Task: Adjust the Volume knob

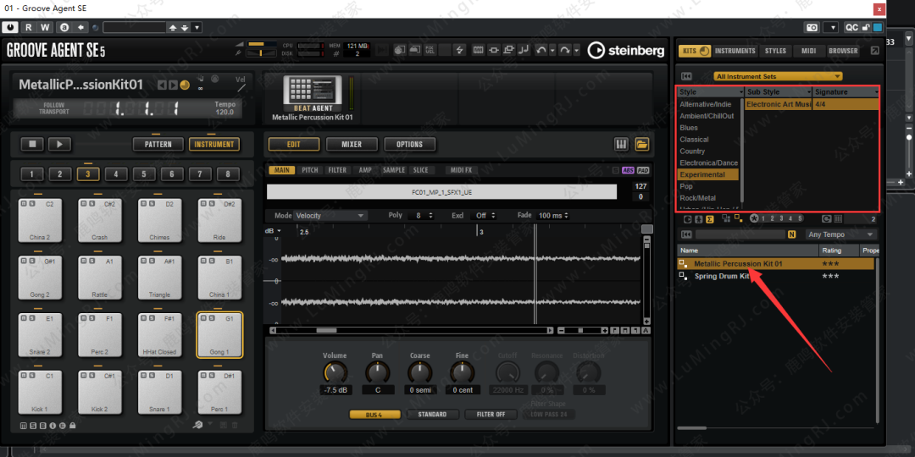Action: [335, 372]
